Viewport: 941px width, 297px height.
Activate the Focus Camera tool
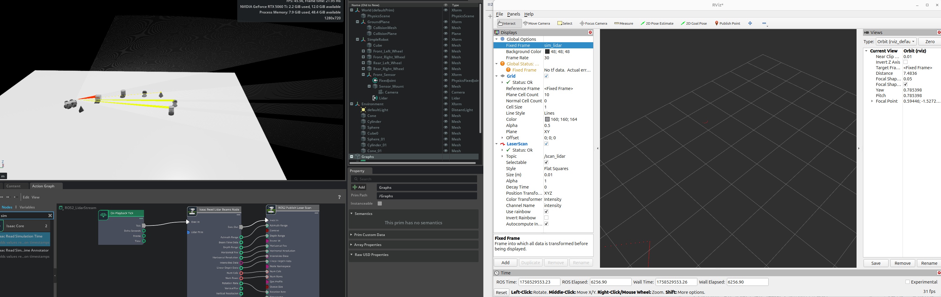tap(594, 23)
